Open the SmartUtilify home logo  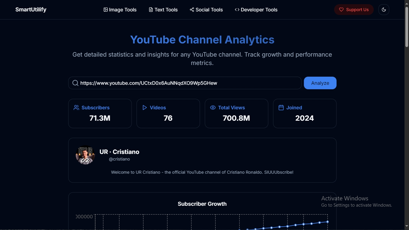click(x=31, y=10)
